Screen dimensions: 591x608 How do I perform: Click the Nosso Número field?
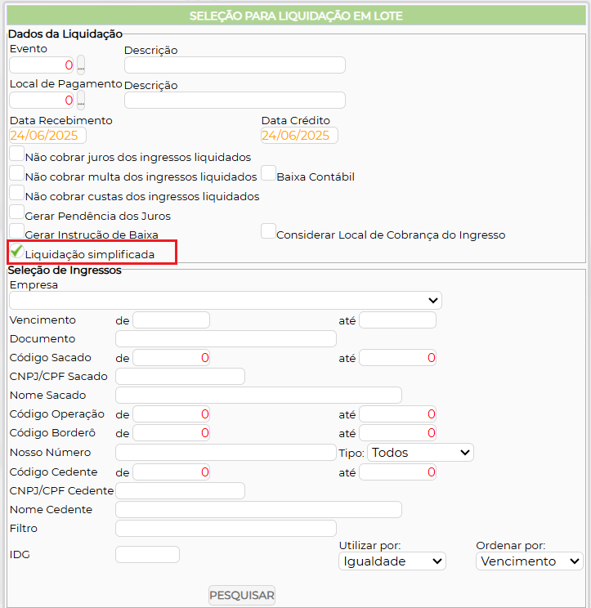pos(226,453)
